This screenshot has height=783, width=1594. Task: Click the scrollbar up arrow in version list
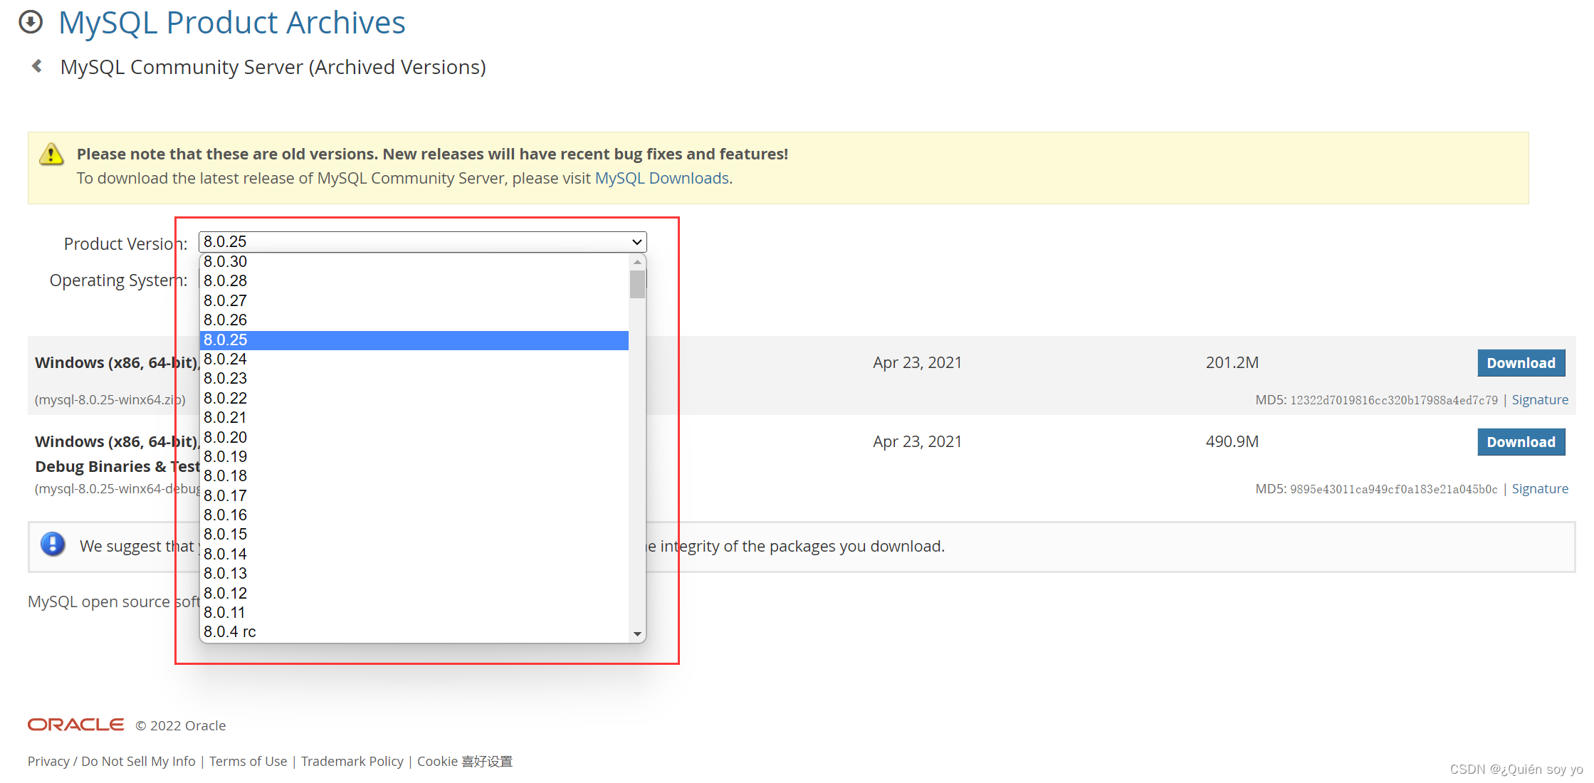point(637,261)
